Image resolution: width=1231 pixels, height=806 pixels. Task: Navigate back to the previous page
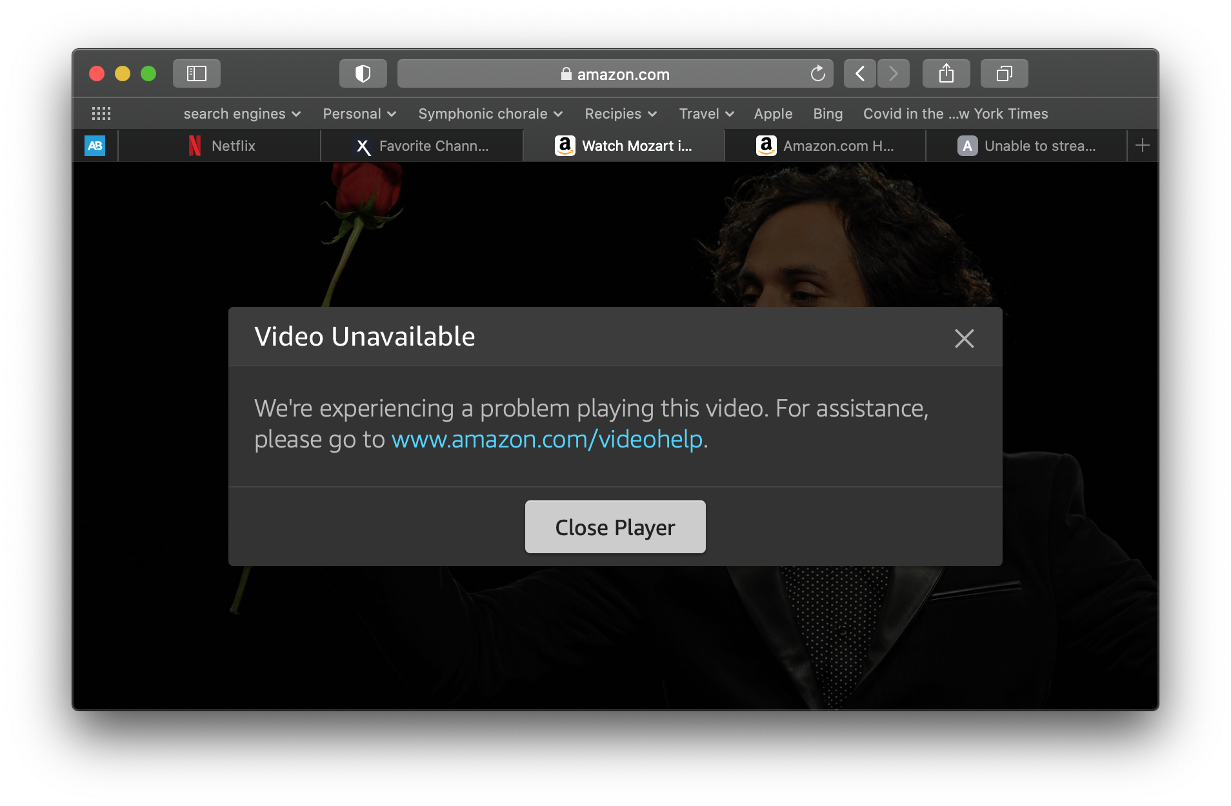point(860,73)
